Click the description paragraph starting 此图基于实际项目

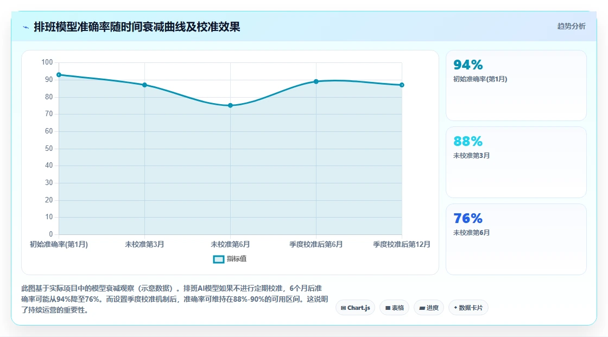click(x=174, y=299)
